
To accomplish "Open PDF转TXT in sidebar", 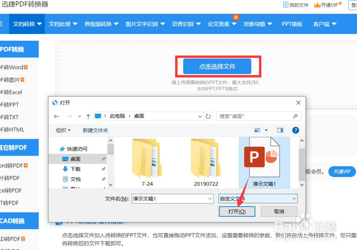I will pos(9,117).
